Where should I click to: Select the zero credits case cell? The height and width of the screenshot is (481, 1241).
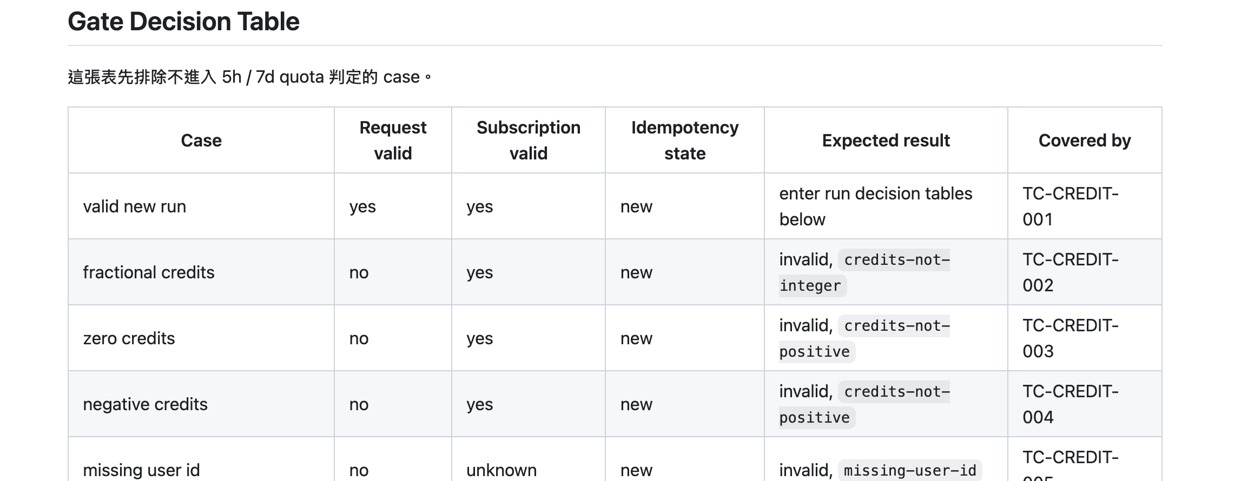click(201, 338)
